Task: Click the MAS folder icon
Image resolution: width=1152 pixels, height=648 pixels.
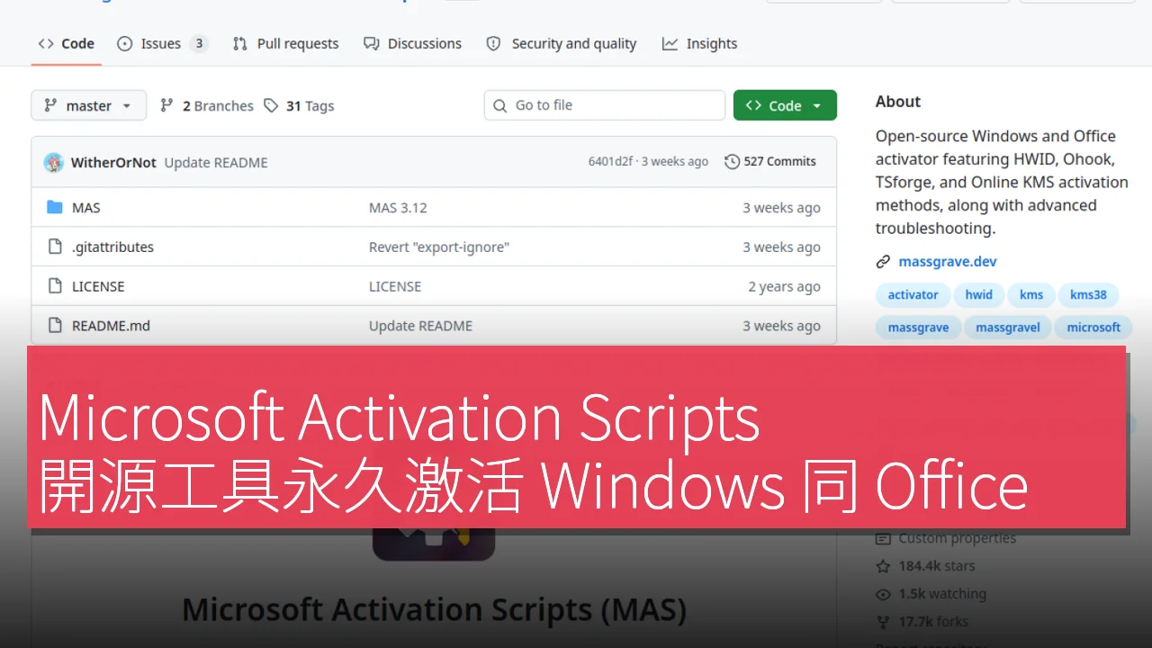Action: [54, 207]
